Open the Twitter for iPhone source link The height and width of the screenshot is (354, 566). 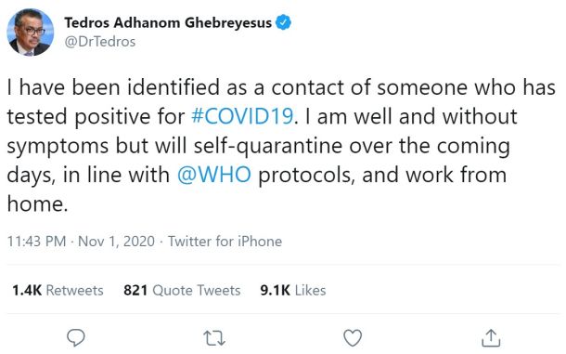(225, 242)
